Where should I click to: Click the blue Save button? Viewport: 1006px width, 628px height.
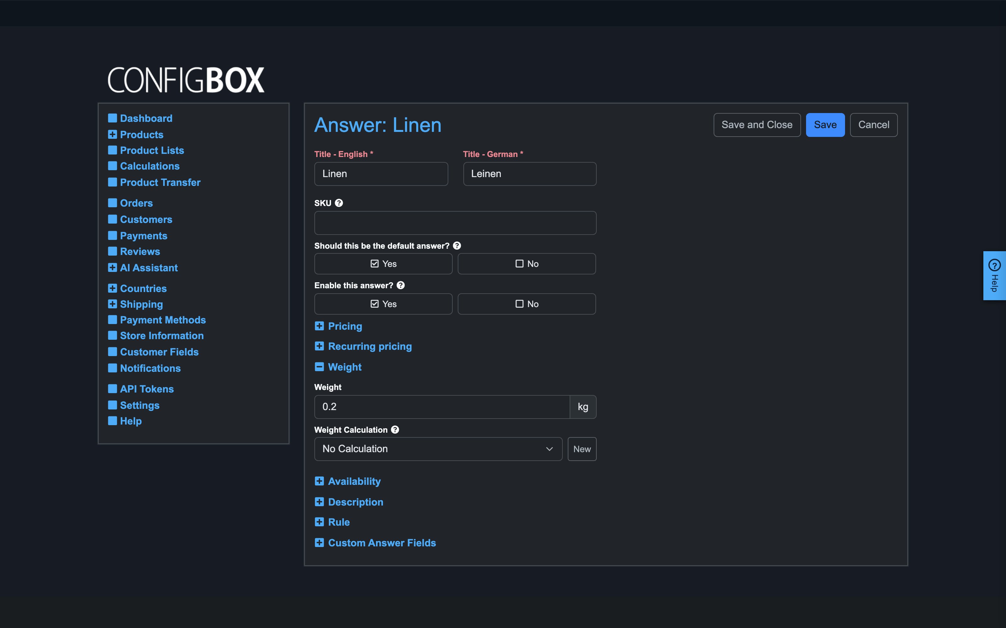tap(825, 125)
